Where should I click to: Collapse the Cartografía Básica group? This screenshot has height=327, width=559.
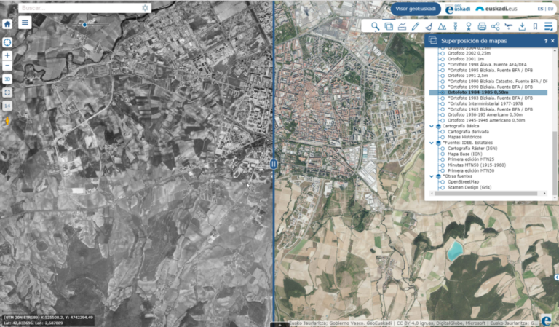pyautogui.click(x=432, y=126)
